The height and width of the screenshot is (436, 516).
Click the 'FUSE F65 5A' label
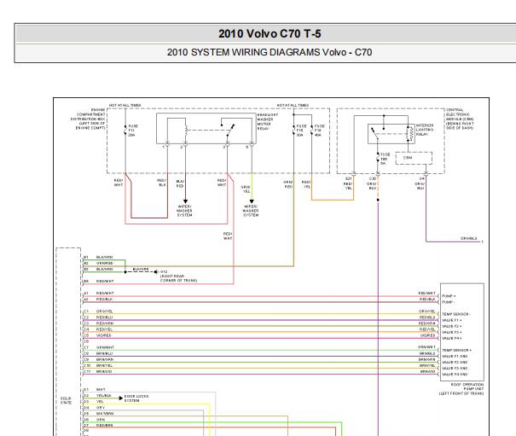coord(385,159)
